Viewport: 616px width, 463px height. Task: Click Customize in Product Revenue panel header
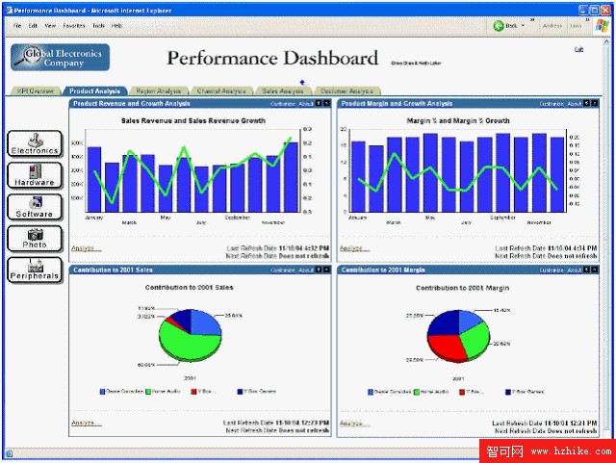[x=283, y=104]
